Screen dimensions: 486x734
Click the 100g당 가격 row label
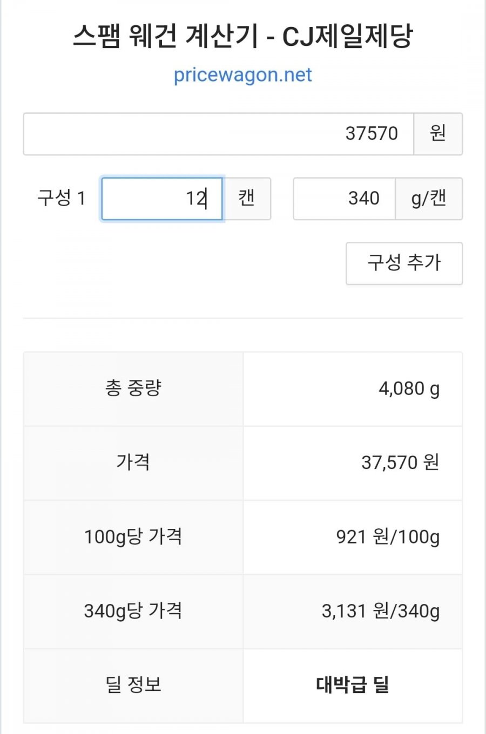pyautogui.click(x=133, y=537)
